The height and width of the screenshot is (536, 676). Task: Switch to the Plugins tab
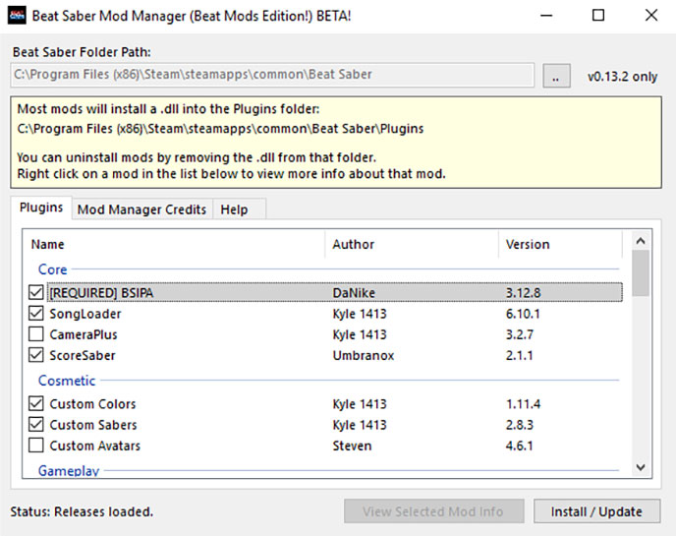pyautogui.click(x=41, y=208)
